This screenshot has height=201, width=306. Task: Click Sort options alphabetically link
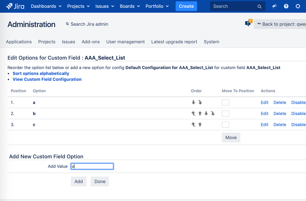[x=41, y=73]
